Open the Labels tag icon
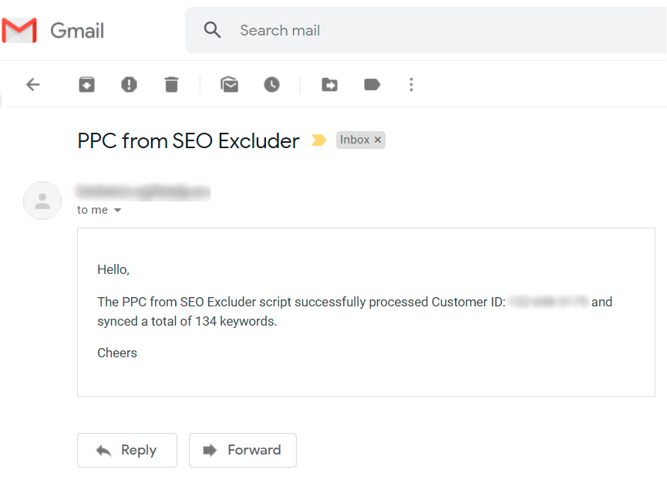Viewport: 667px width, 480px height. pos(372,85)
